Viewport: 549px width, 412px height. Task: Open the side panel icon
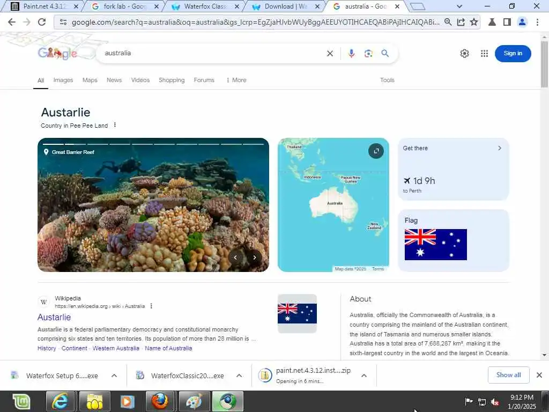507,22
